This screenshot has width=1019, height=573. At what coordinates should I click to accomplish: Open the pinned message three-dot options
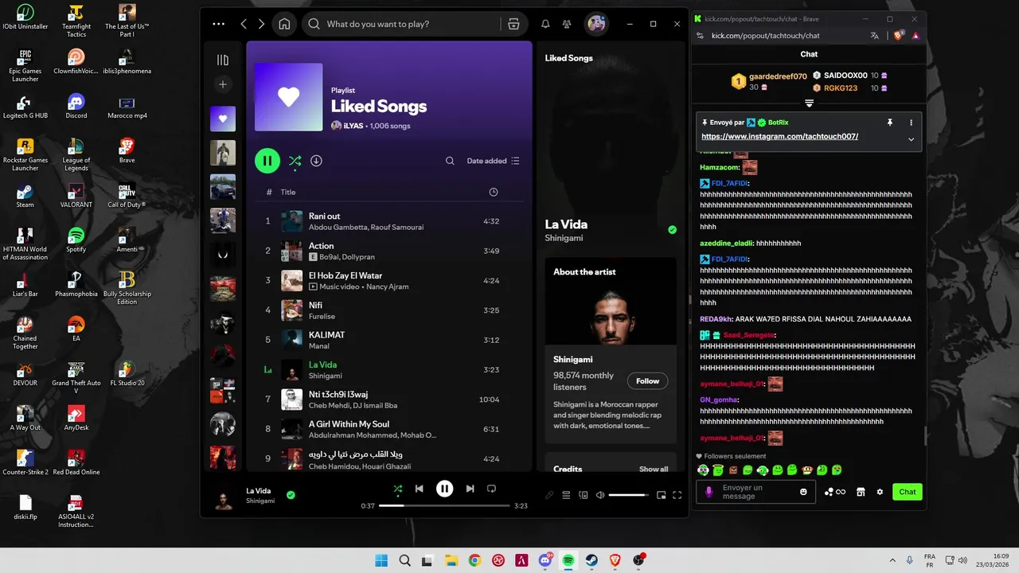point(911,123)
